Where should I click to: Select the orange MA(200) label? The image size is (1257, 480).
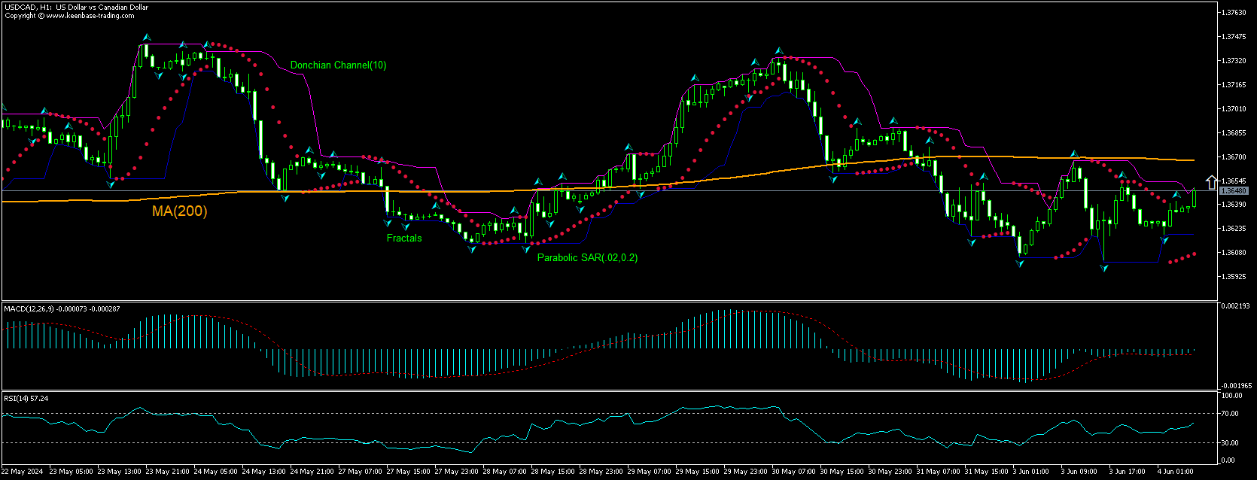point(179,211)
